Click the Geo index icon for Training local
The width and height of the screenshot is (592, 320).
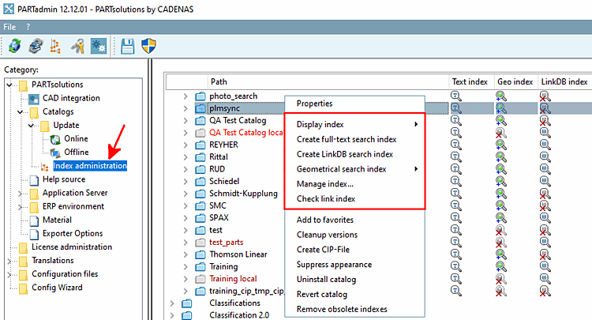pyautogui.click(x=501, y=279)
